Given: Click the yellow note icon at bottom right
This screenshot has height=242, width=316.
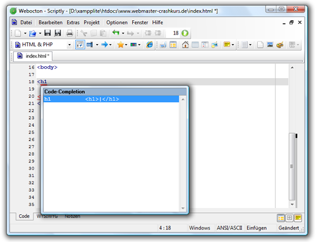Looking at the screenshot, I should tap(298, 218).
